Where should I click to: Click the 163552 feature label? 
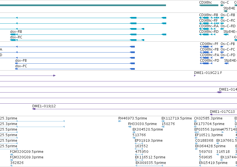[141, 146]
